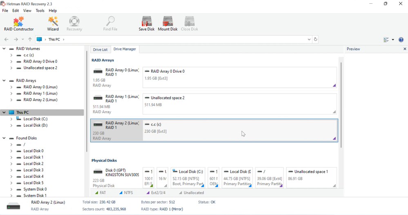Select c.c (c) in RAID Volumes tree
Screen dimensions: 408x215
point(29,55)
